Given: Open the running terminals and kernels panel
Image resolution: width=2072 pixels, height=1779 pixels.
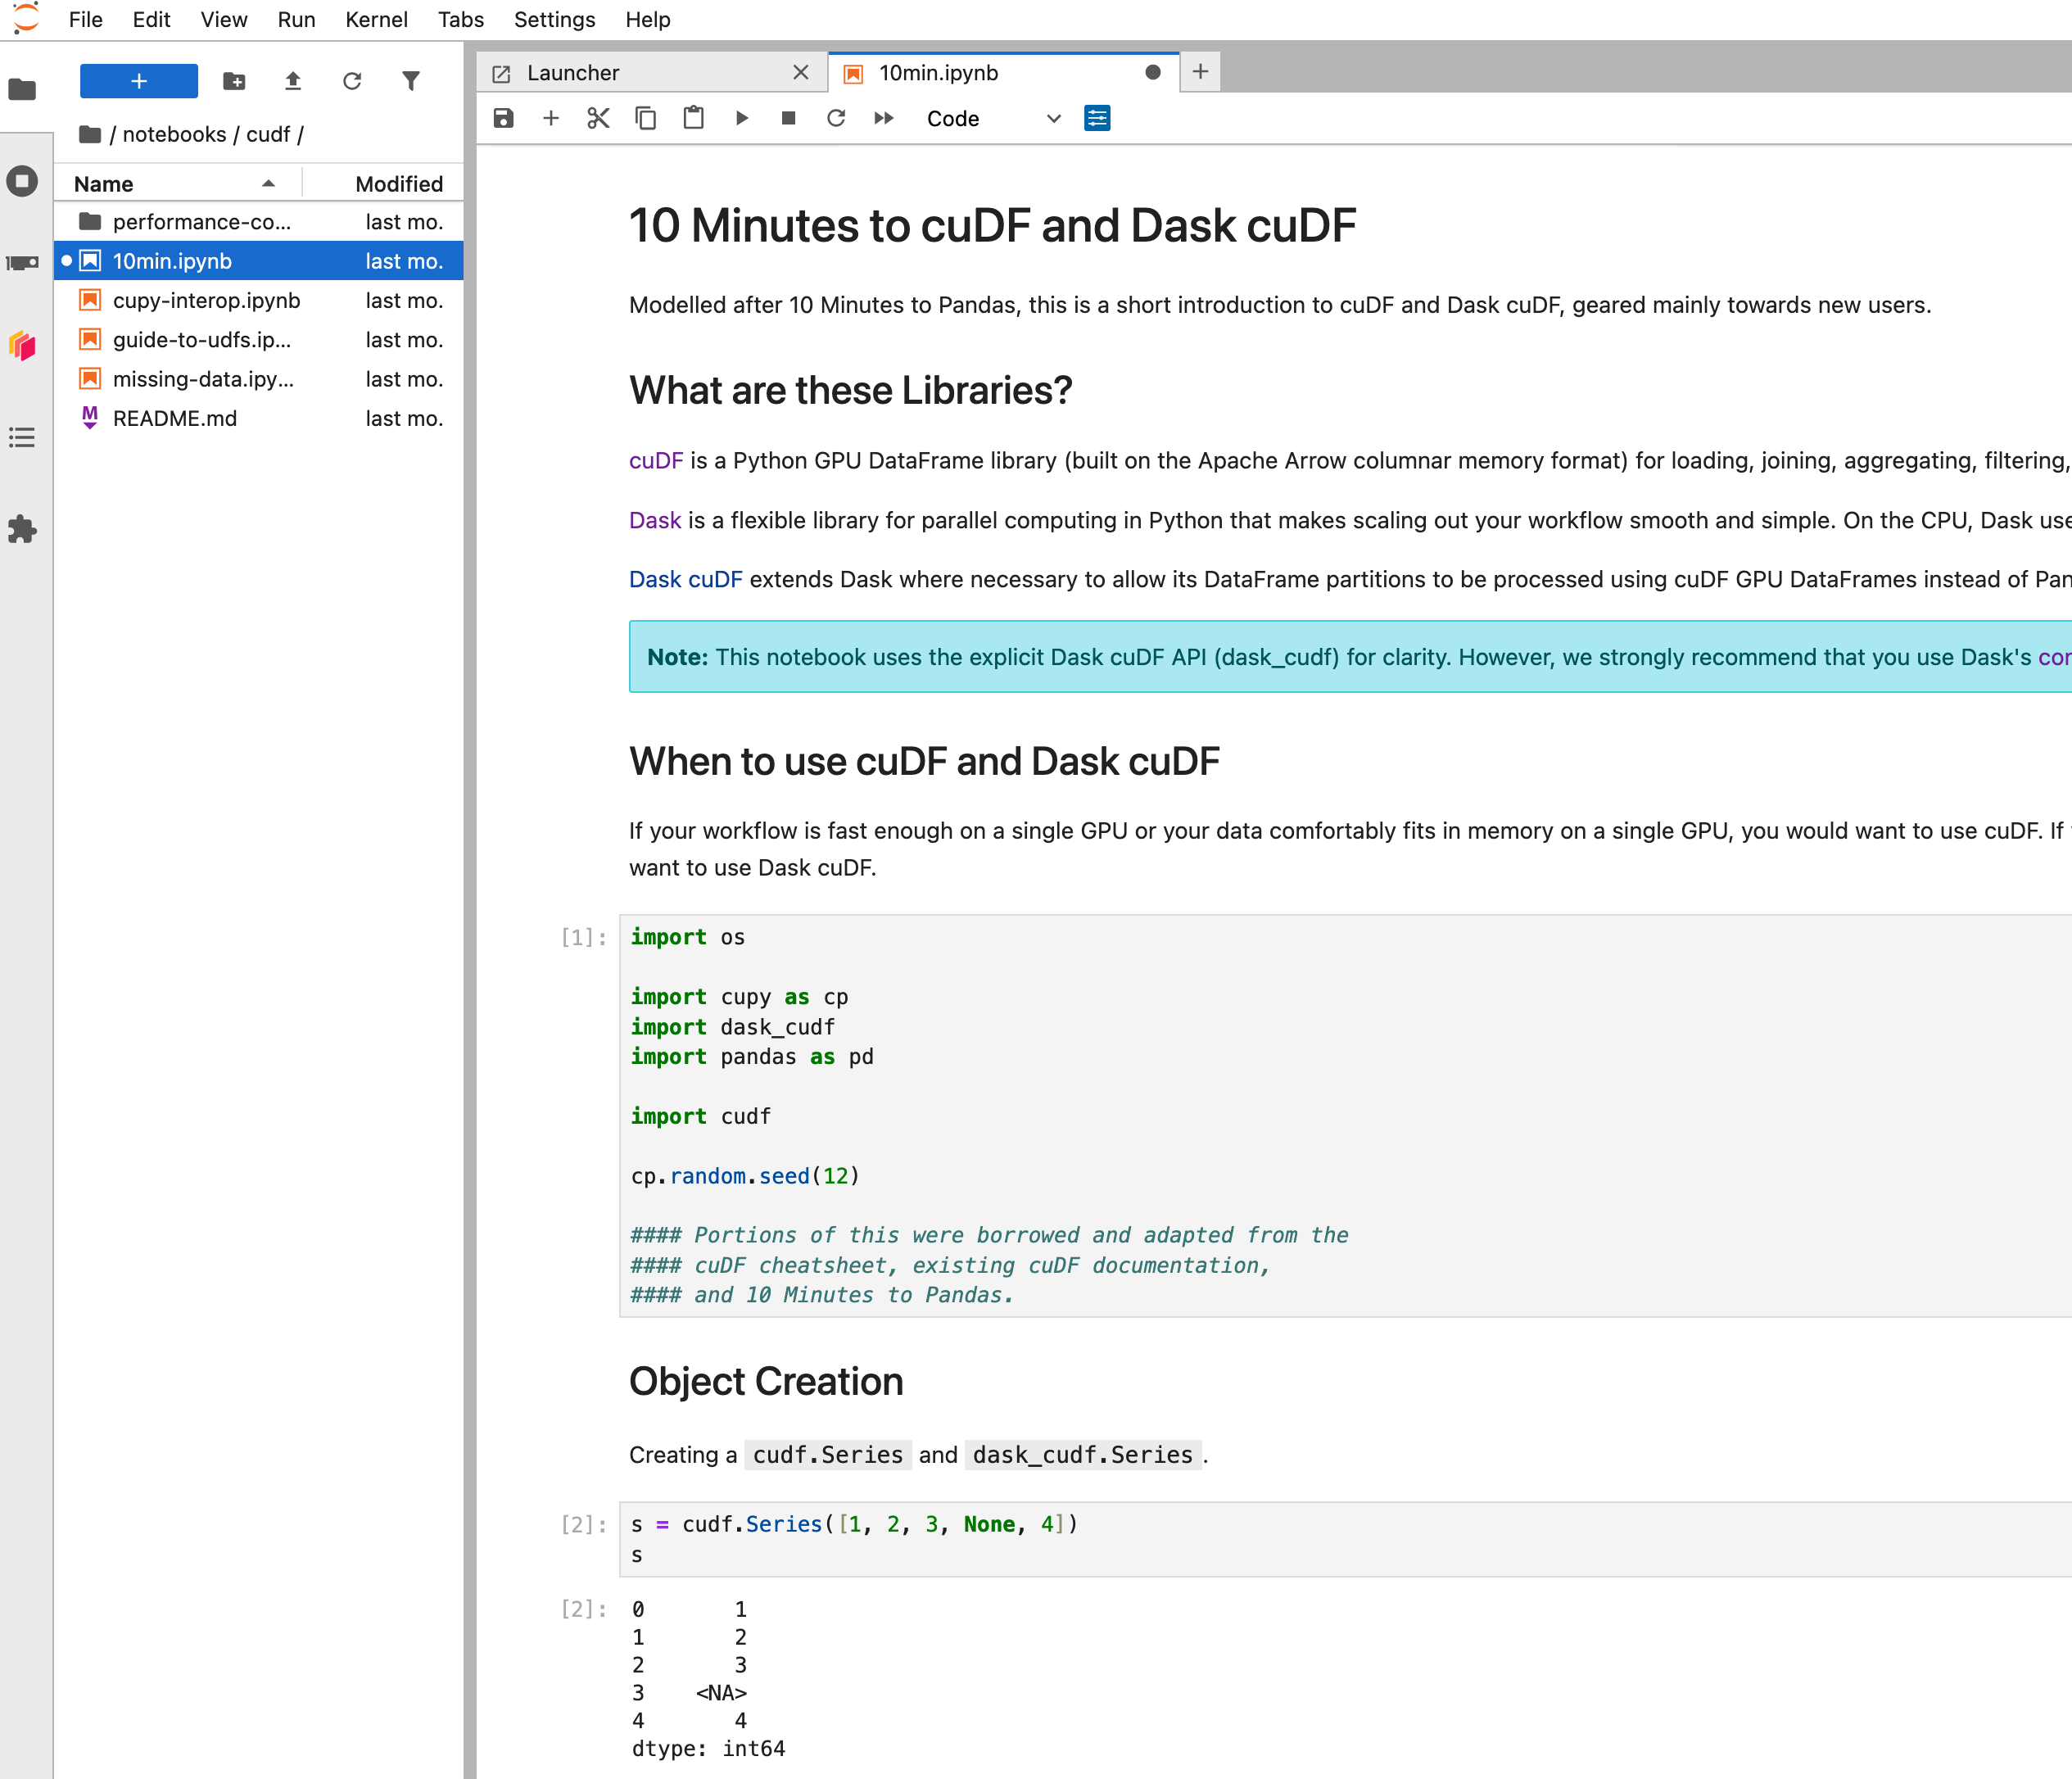Looking at the screenshot, I should point(22,181).
